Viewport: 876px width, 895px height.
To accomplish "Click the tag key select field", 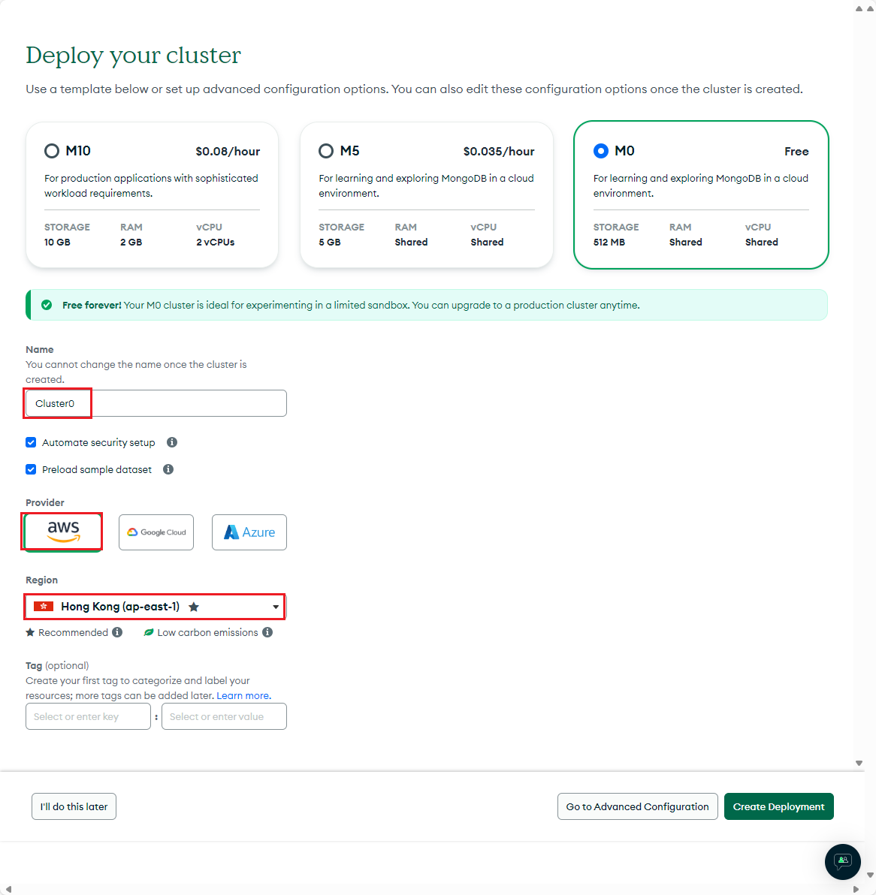I will 88,716.
